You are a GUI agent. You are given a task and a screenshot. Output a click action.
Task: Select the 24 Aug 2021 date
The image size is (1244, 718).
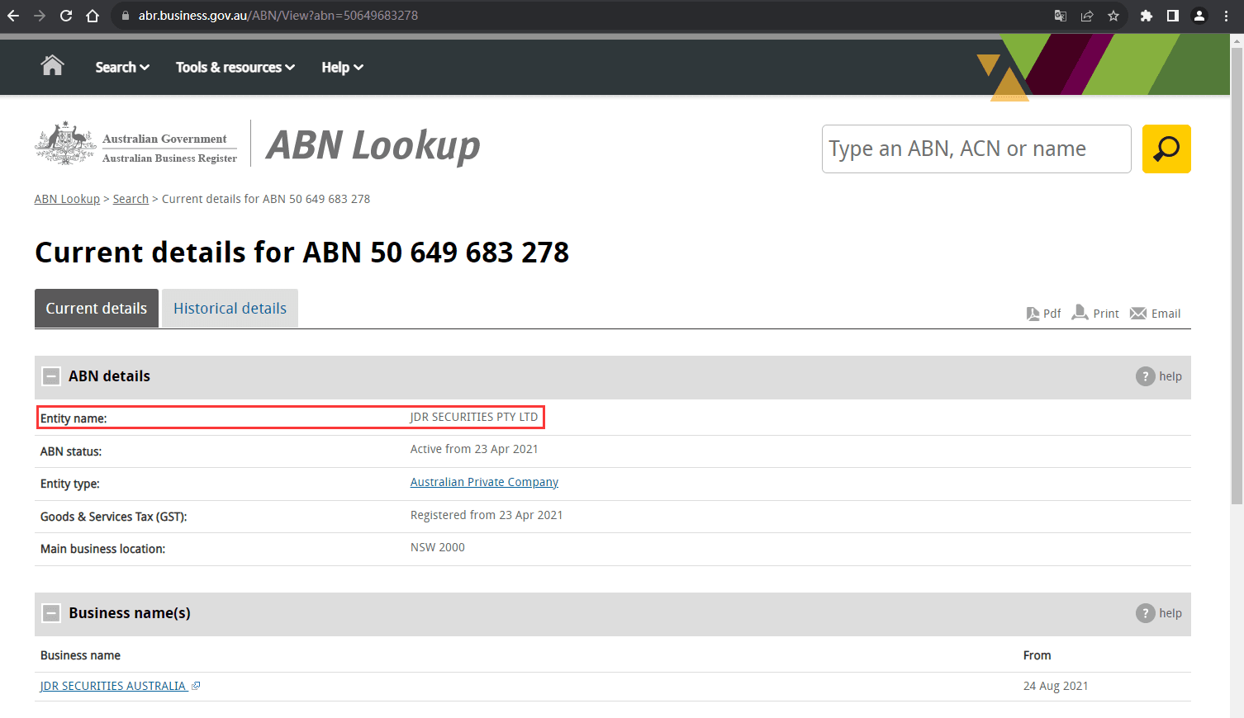pos(1056,686)
